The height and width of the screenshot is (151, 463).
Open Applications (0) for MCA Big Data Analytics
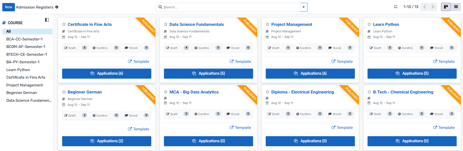click(x=208, y=141)
